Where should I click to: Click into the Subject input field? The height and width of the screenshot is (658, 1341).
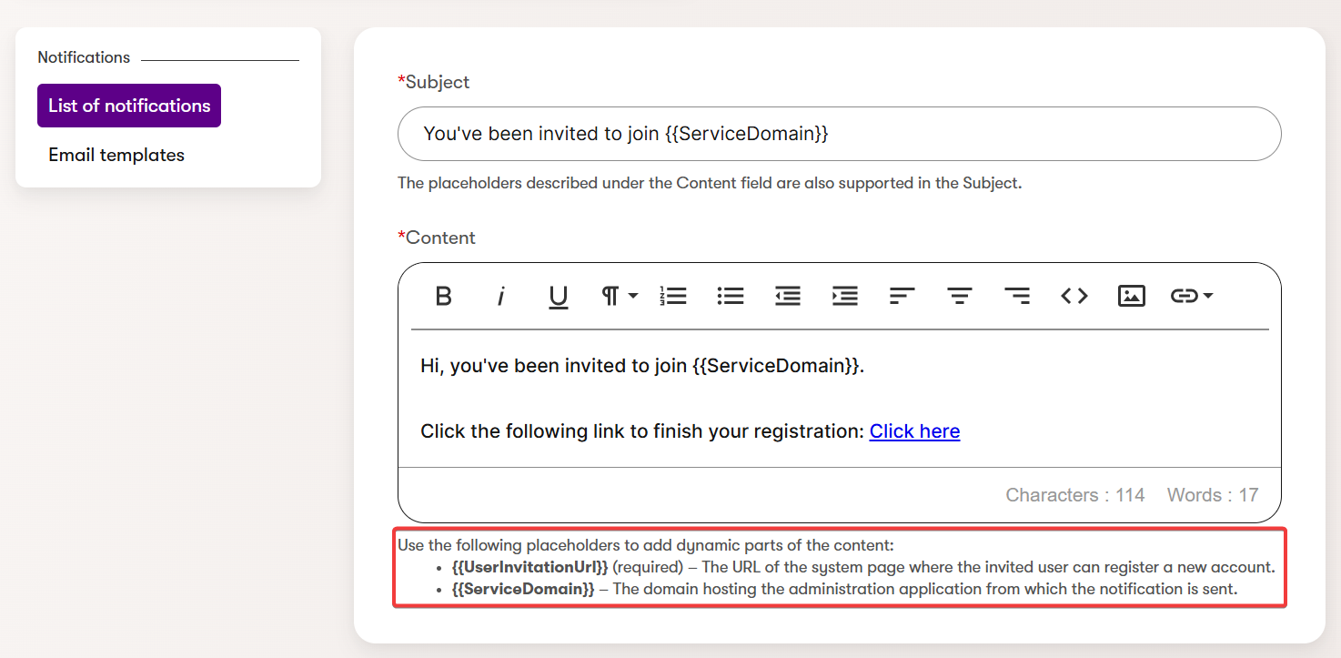tap(839, 134)
